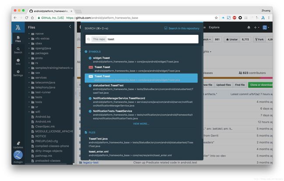Open the 623 contributors link

tap(252, 73)
